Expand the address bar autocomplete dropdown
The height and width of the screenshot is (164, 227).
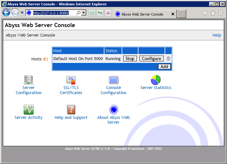[x=83, y=13]
